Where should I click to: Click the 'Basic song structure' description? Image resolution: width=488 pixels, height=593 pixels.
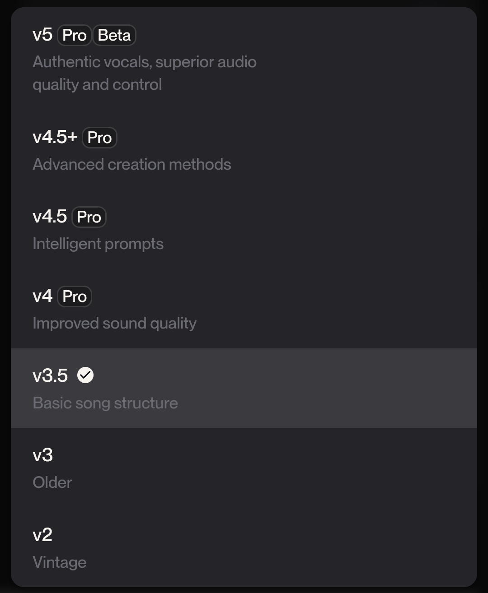[105, 403]
